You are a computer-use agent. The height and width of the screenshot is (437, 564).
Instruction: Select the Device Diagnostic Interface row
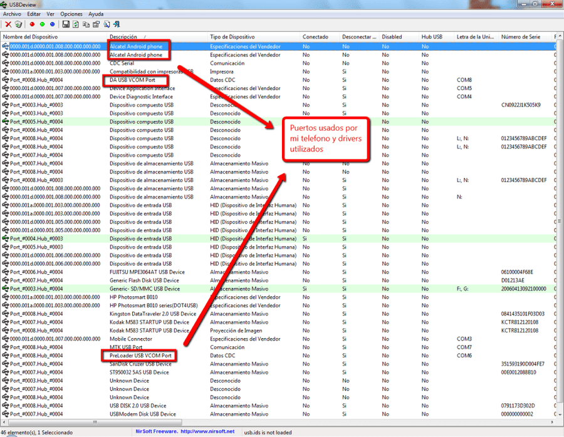(x=278, y=96)
